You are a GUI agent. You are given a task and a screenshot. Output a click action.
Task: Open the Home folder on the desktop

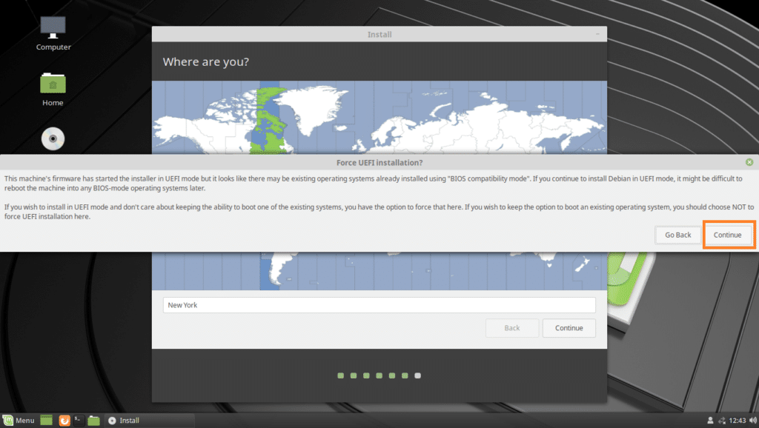tap(52, 87)
